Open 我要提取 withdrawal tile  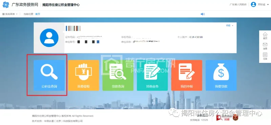click(83, 75)
